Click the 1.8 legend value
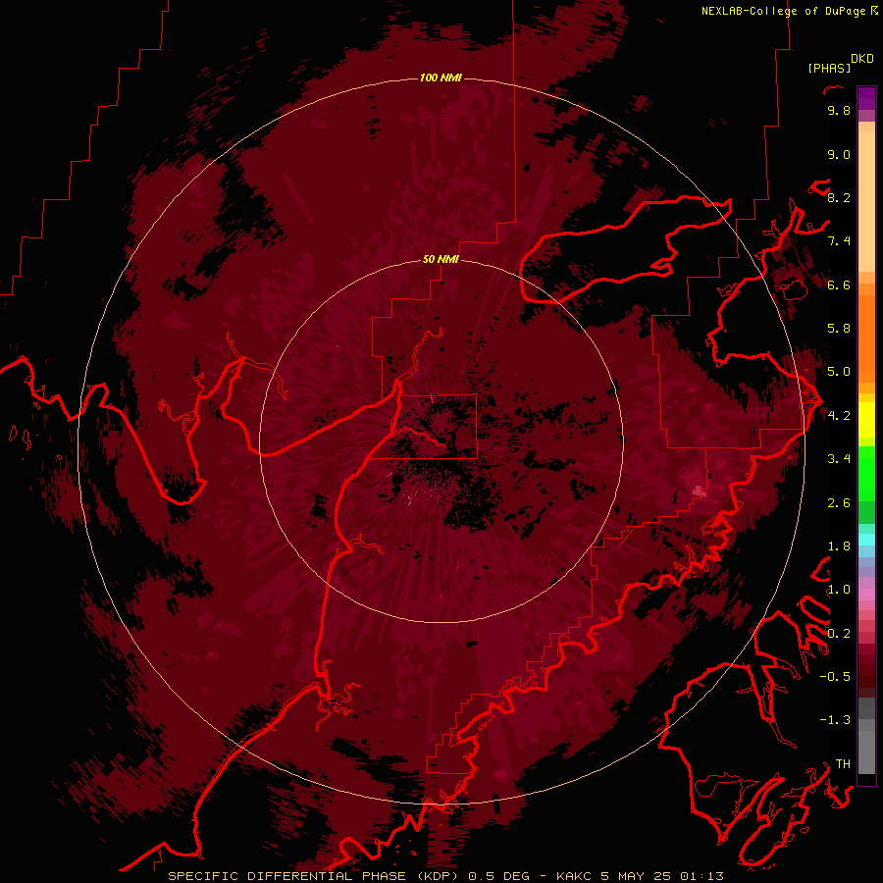This screenshot has width=883, height=883. click(x=839, y=546)
